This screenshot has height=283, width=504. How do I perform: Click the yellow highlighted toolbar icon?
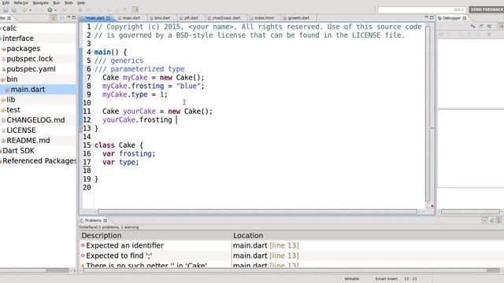tap(135, 9)
